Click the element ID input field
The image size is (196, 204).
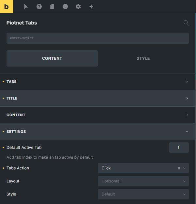coord(98,38)
